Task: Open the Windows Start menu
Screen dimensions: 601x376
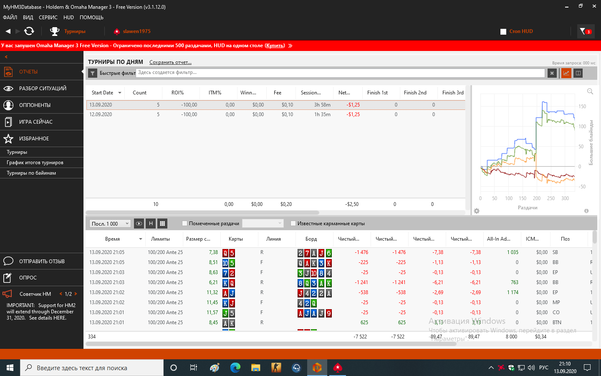Action: point(10,368)
